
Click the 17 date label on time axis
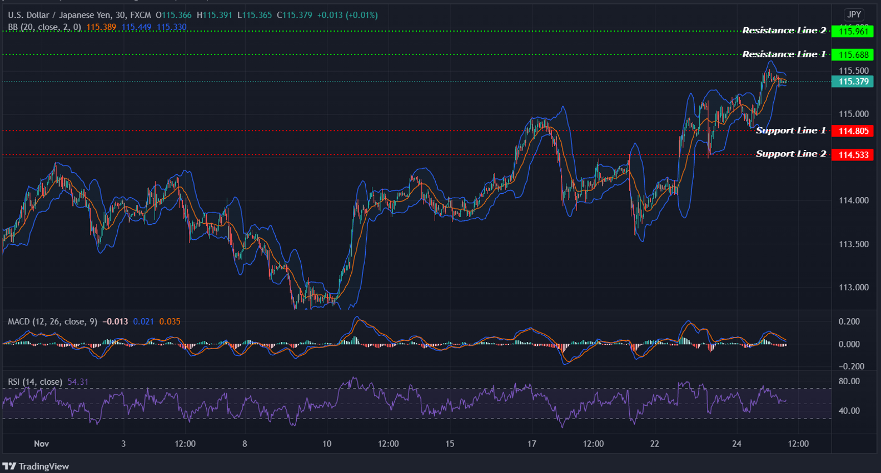point(532,444)
